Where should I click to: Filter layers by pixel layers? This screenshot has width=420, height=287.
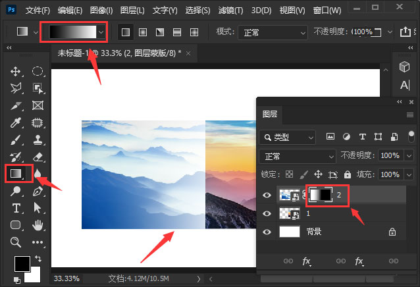tap(330, 137)
